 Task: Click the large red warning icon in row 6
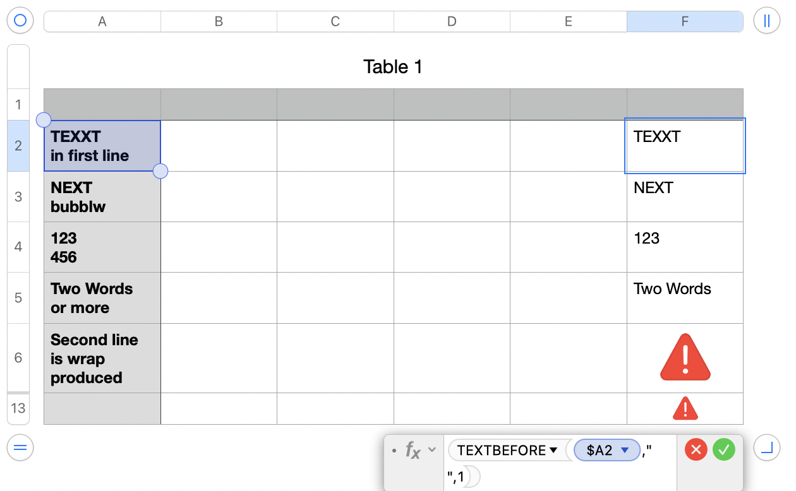pyautogui.click(x=685, y=357)
